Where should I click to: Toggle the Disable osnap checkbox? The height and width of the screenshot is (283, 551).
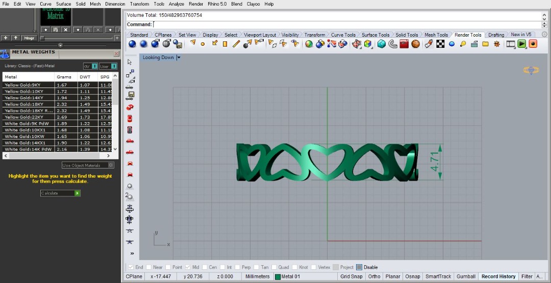click(359, 267)
